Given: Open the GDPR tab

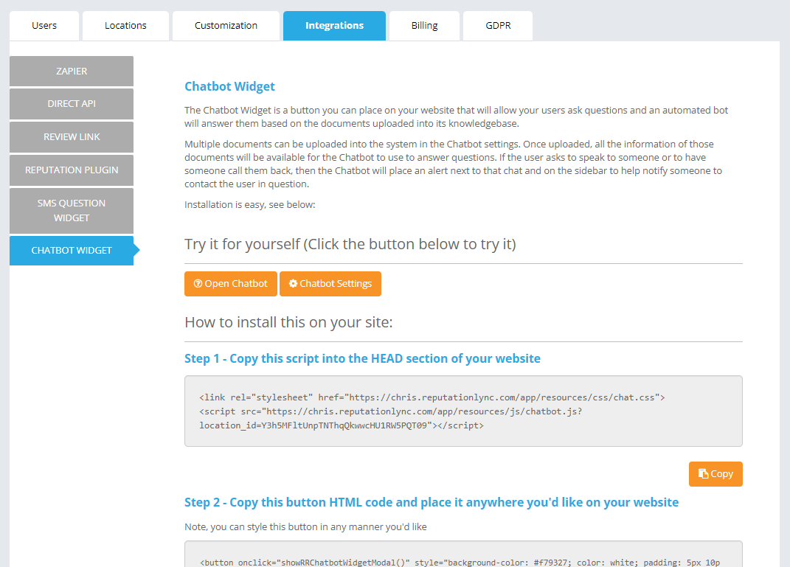Looking at the screenshot, I should [x=497, y=25].
